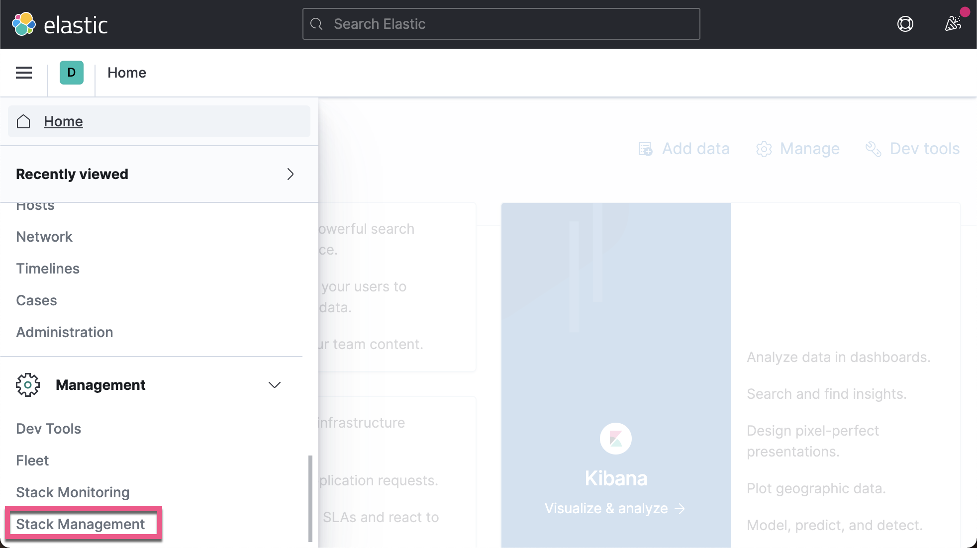Image resolution: width=977 pixels, height=548 pixels.
Task: Click the Add data icon
Action: click(x=646, y=149)
